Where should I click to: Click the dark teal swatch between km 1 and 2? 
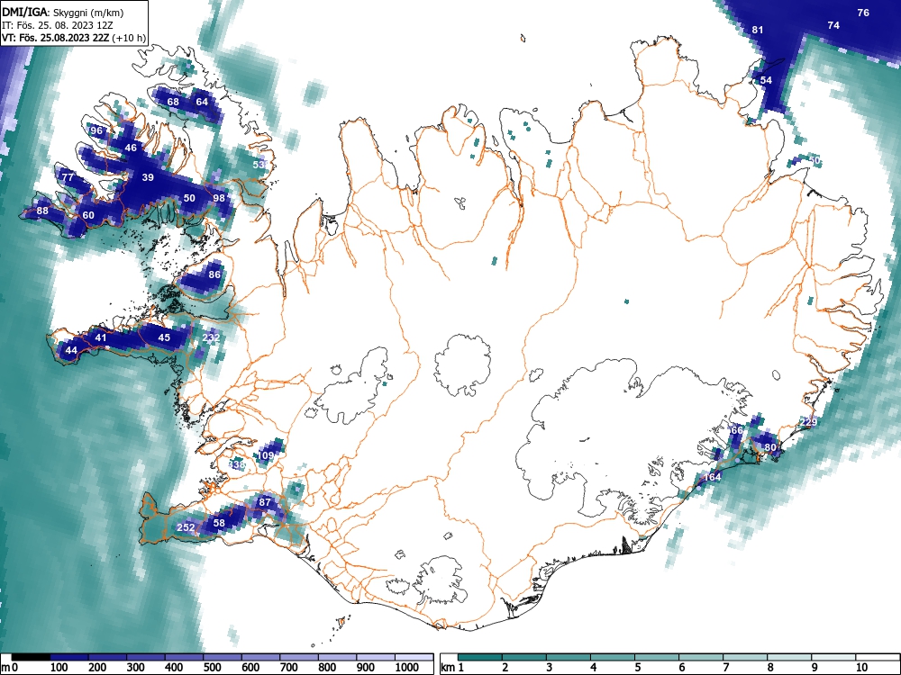(480, 657)
